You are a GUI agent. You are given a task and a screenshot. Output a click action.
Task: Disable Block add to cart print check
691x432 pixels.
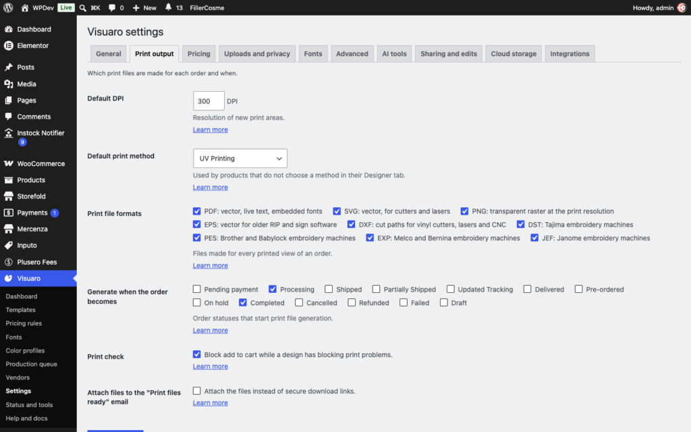196,354
